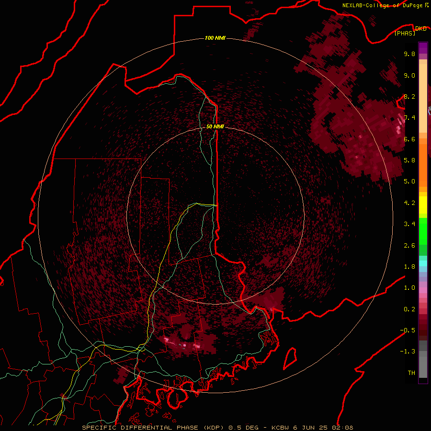This screenshot has height=431, width=431.
Task: Click the 4.2 value on the color scale
Action: pyautogui.click(x=409, y=203)
